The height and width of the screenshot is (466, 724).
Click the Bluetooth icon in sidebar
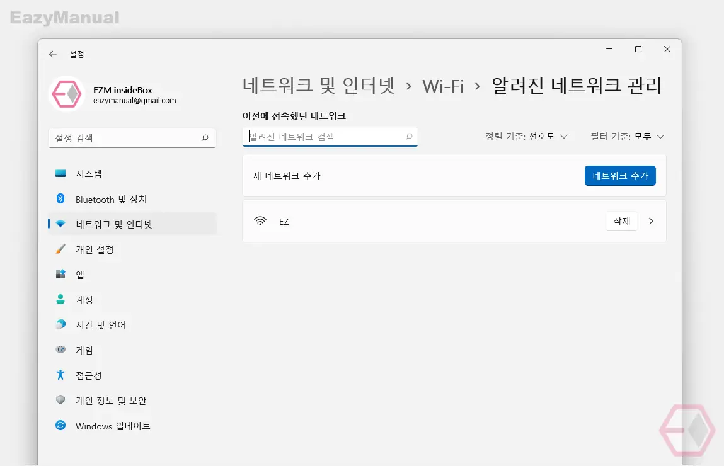(x=60, y=198)
